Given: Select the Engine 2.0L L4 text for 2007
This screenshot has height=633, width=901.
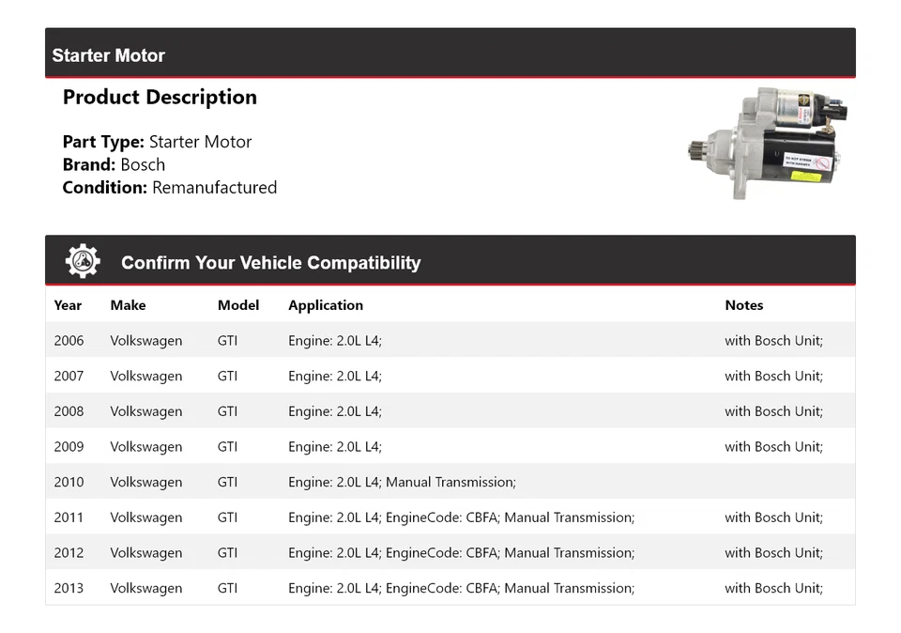Looking at the screenshot, I should point(335,376).
